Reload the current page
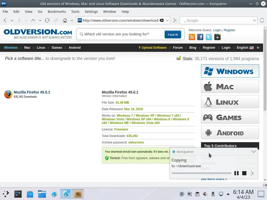 tap(47, 20)
